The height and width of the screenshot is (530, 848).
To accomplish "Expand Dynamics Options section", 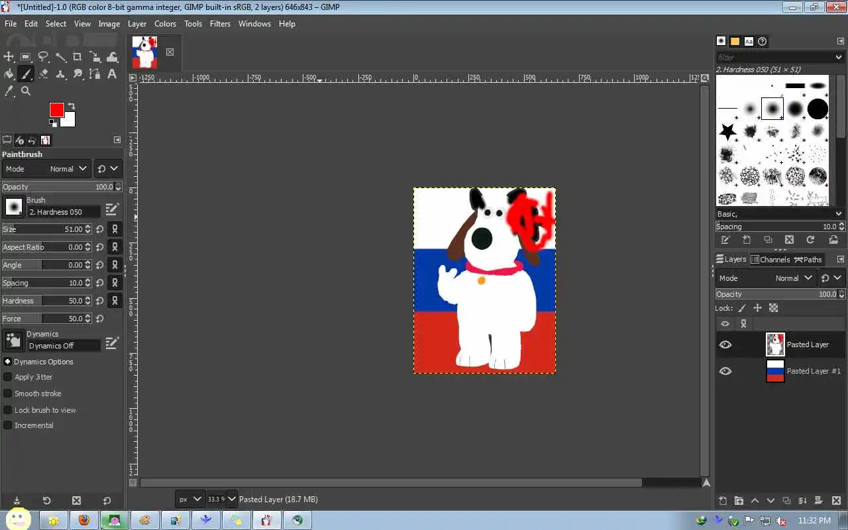I will click(7, 362).
